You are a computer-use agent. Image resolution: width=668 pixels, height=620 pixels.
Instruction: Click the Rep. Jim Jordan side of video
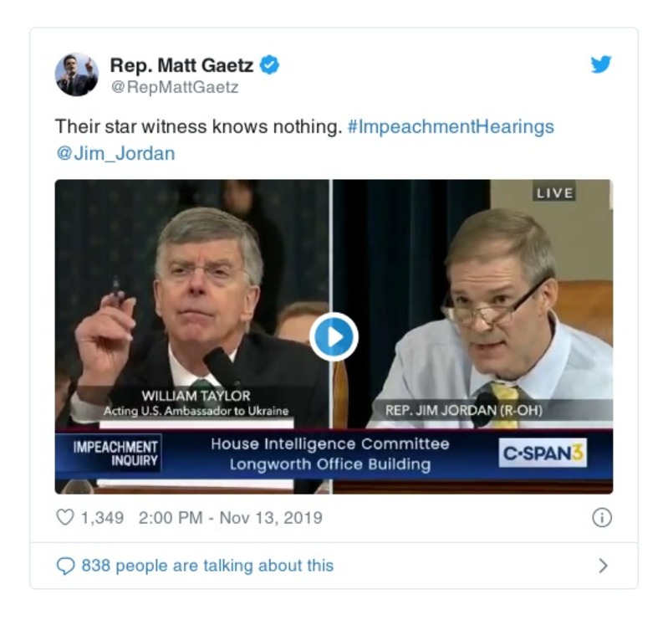click(x=473, y=304)
